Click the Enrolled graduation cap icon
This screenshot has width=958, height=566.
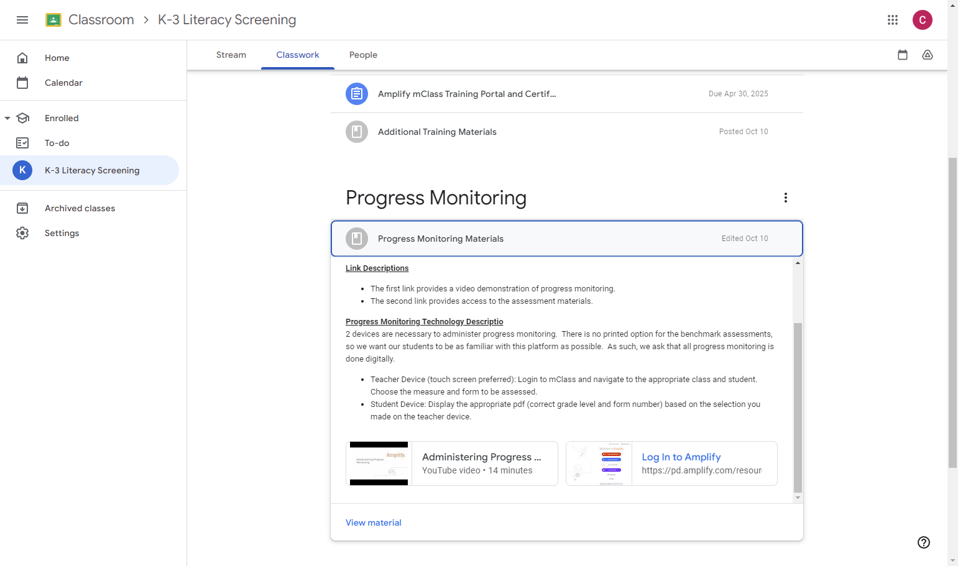[23, 118]
